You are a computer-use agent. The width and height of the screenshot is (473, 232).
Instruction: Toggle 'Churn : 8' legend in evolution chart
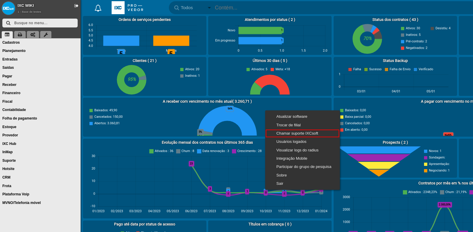(x=185, y=151)
